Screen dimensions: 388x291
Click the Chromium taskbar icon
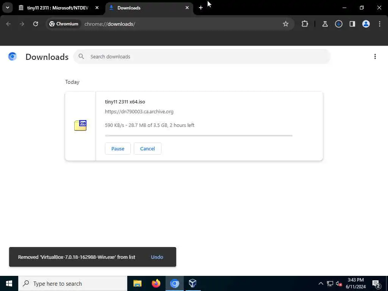[x=174, y=283]
